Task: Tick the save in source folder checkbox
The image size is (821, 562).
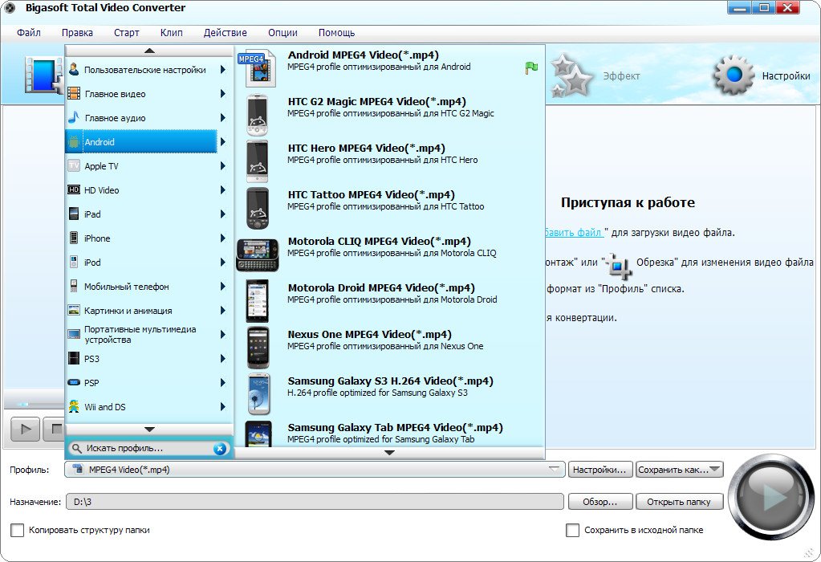Action: coord(572,530)
